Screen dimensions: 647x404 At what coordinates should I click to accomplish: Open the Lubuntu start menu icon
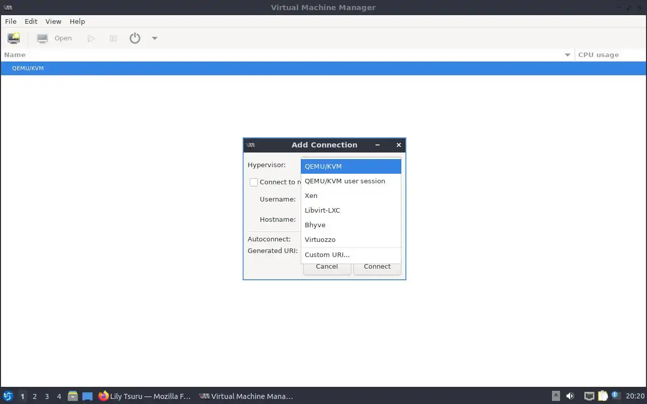click(x=8, y=396)
